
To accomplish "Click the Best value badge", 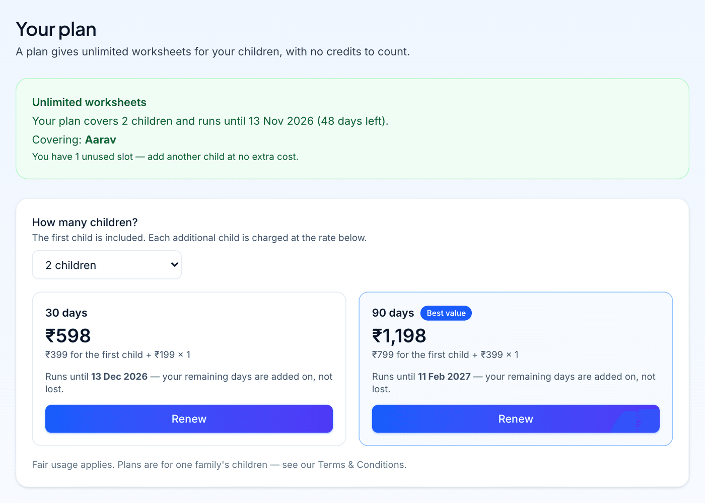I will pos(446,313).
